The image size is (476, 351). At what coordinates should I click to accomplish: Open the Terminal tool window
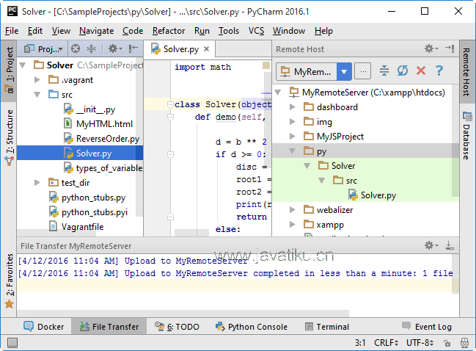pyautogui.click(x=327, y=327)
